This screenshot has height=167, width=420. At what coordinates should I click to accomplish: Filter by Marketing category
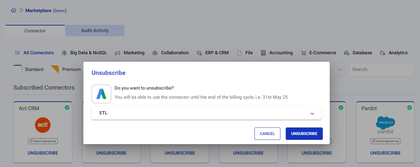point(134,53)
